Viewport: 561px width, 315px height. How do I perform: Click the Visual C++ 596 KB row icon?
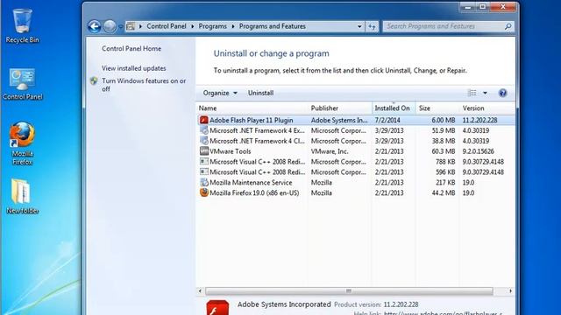tap(204, 171)
